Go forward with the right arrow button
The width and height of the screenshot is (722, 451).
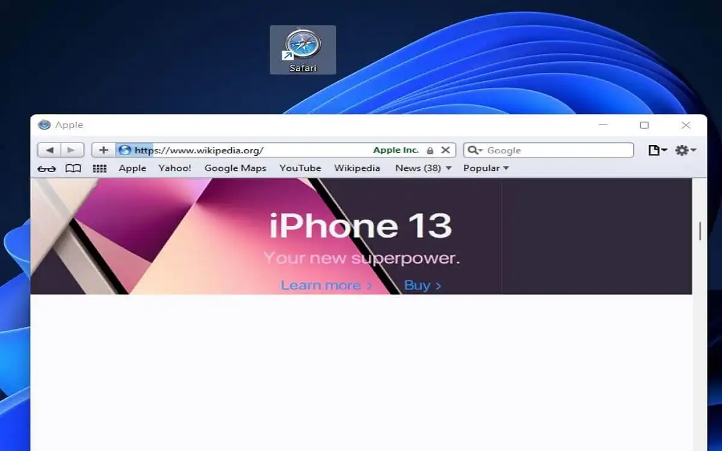pyautogui.click(x=72, y=150)
